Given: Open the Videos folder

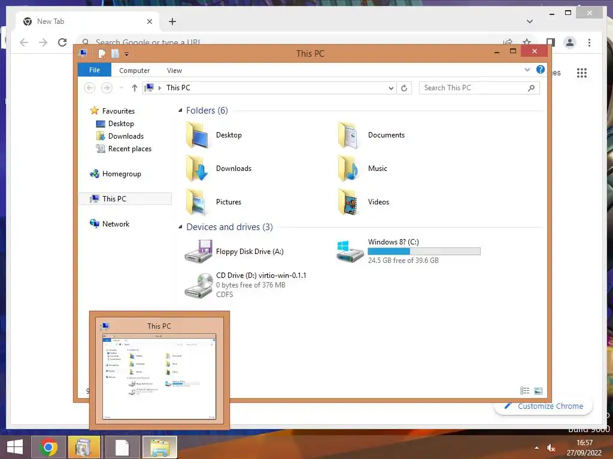Looking at the screenshot, I should [363, 202].
